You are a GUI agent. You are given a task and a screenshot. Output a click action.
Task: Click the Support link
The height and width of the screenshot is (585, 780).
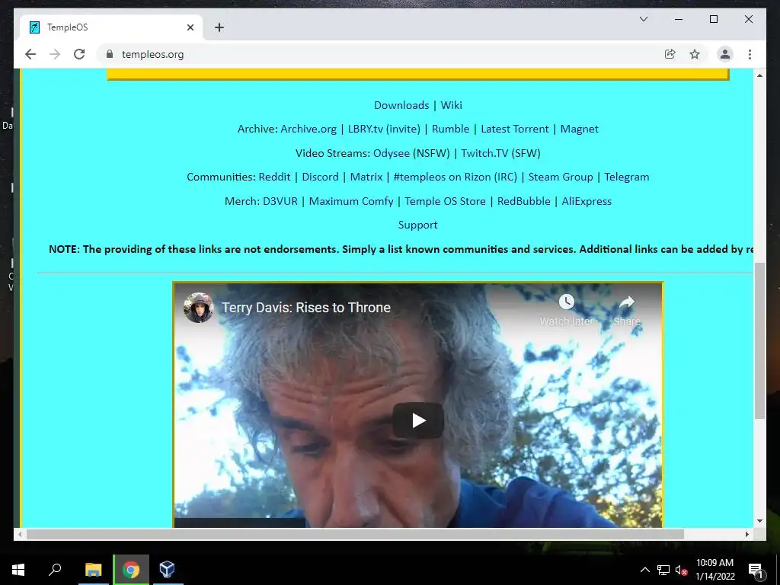(x=418, y=225)
